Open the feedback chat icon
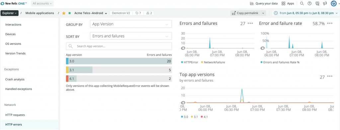 (x=317, y=3)
